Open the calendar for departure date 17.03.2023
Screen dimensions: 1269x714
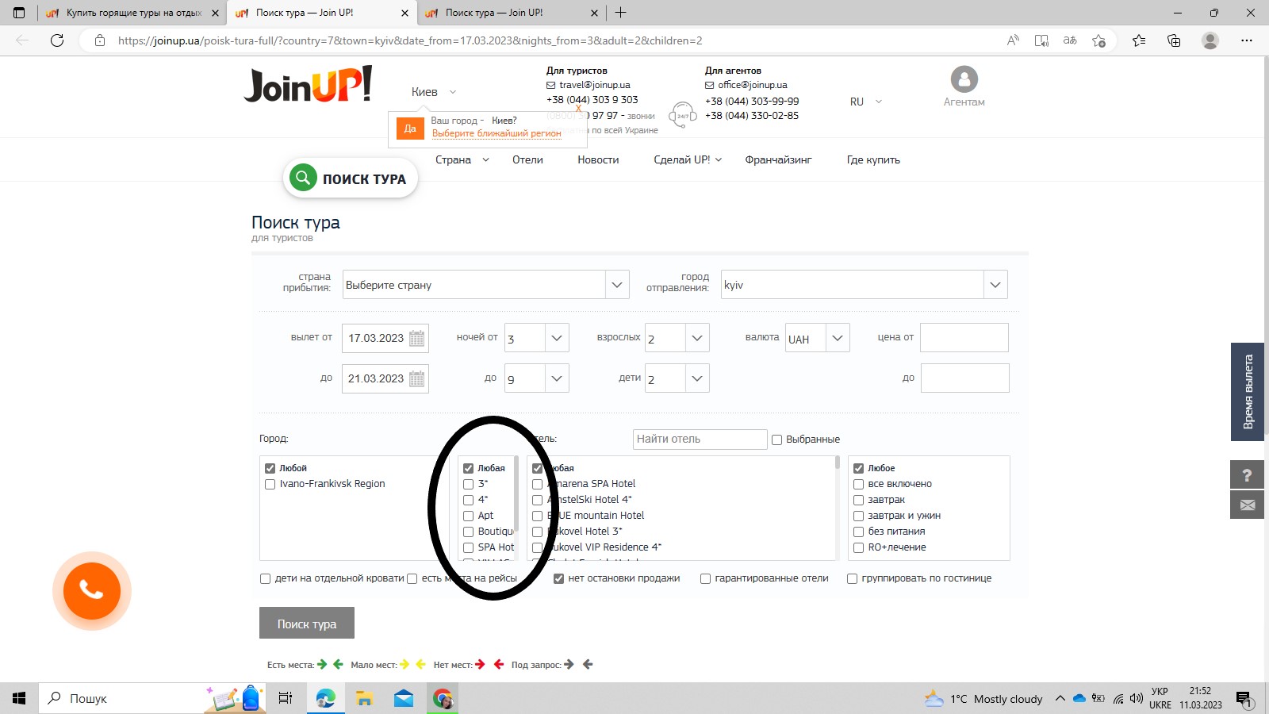click(416, 338)
